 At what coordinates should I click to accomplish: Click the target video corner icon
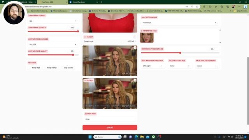coord(135,47)
